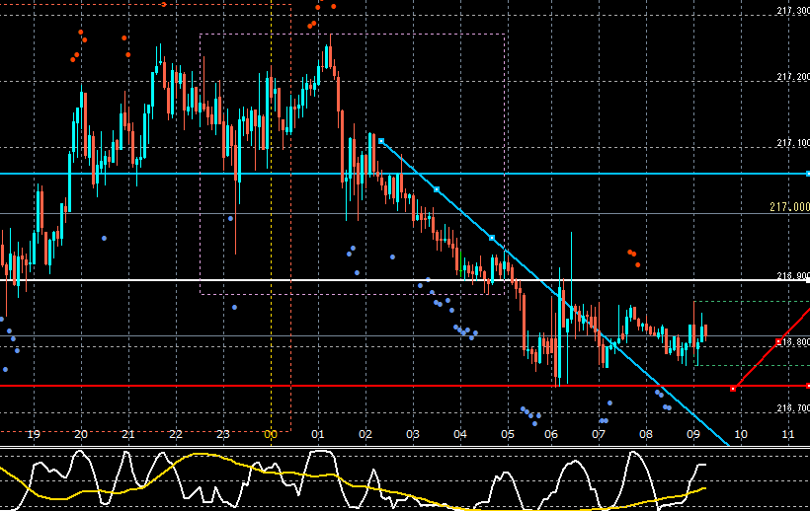Click the 217.200 price scale label
Viewport: 810px width, 511px height.
click(x=793, y=76)
